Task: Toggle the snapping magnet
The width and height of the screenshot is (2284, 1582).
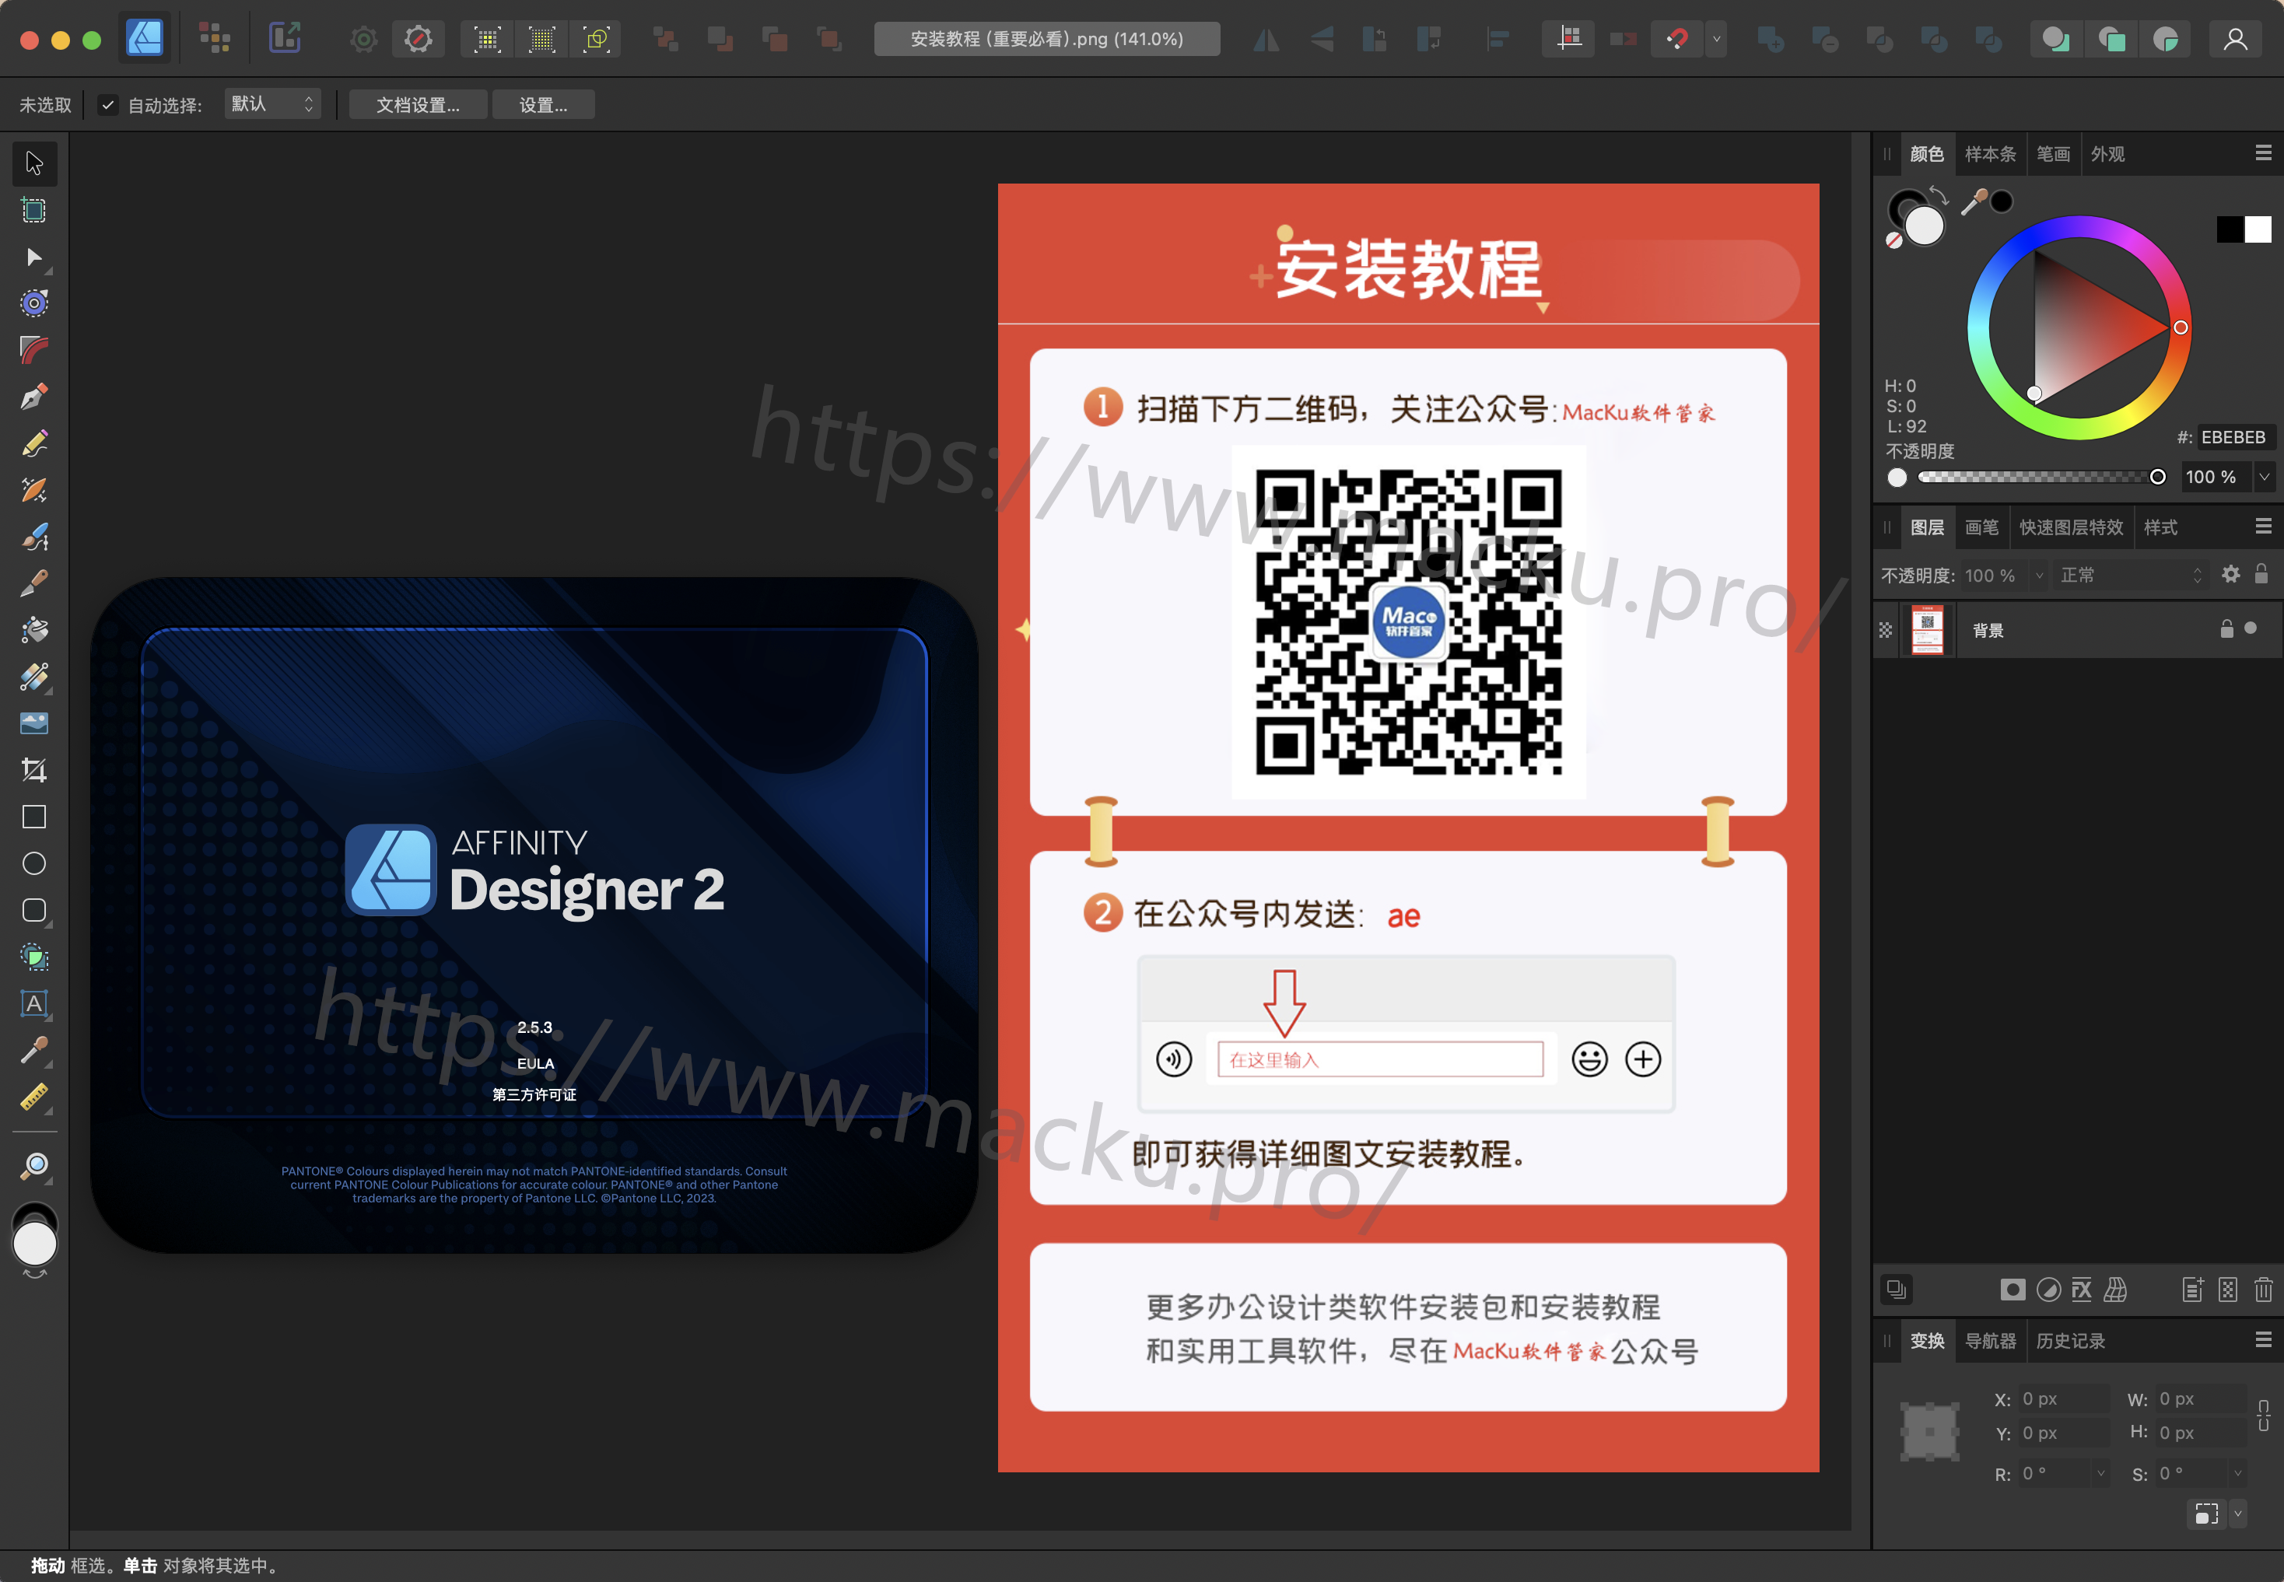Action: pyautogui.click(x=1677, y=40)
